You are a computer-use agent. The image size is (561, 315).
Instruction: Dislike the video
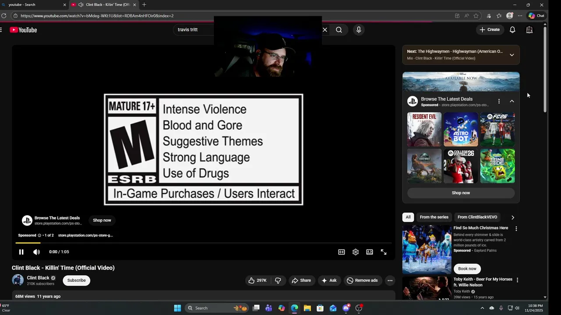(278, 280)
